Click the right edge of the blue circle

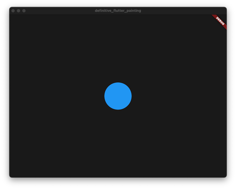132,96
